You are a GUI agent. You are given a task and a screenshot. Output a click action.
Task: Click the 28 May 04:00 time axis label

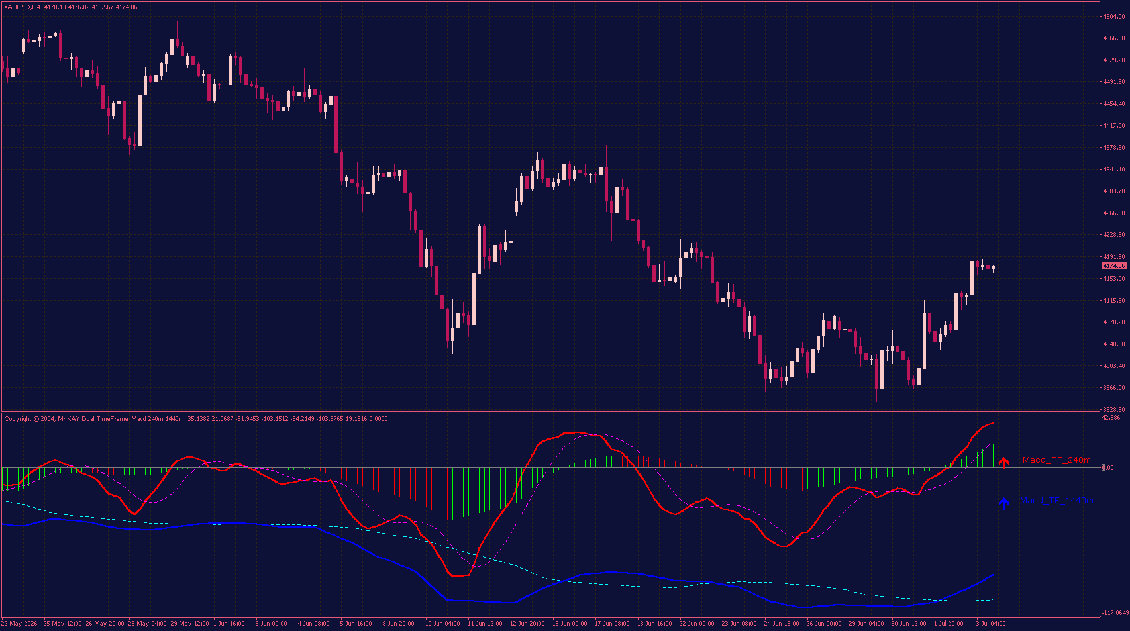point(147,624)
